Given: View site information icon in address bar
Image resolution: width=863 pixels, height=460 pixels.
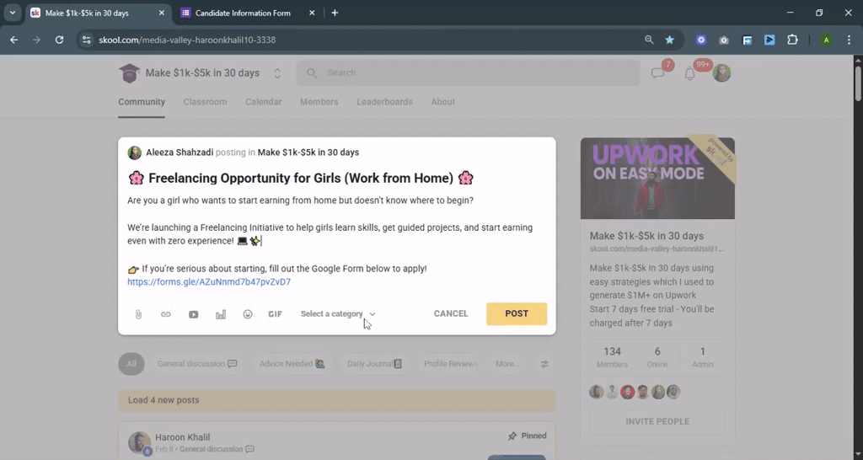Looking at the screenshot, I should [x=87, y=40].
